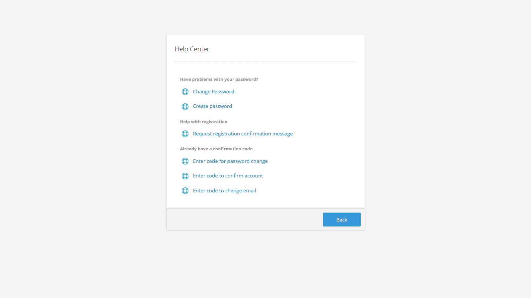Click the icon beside Request registration confirmation message
This screenshot has width=531, height=298.
click(x=185, y=134)
